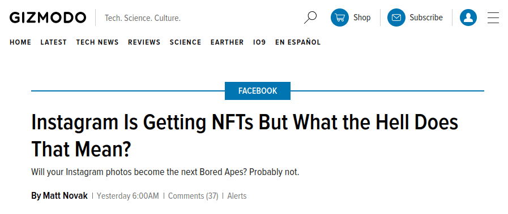Expand the hamburger menu
The width and height of the screenshot is (508, 214).
493,18
